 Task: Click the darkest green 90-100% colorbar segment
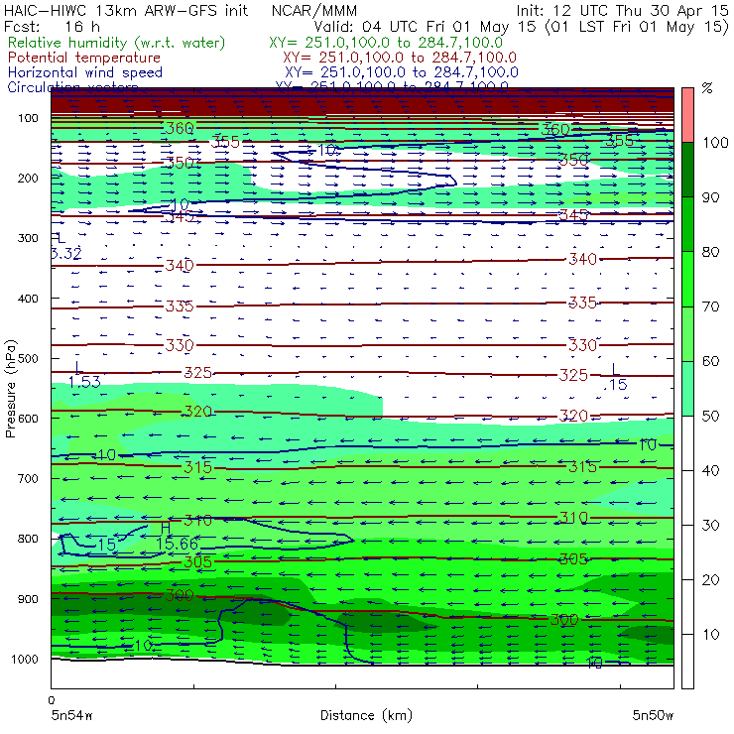[687, 170]
